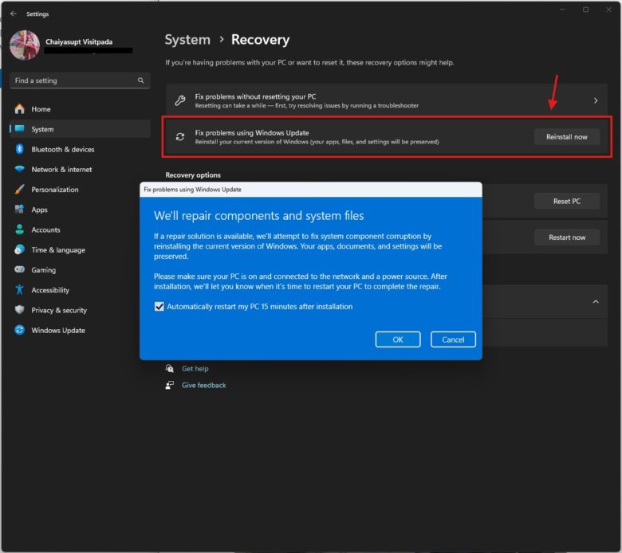Cancel the Windows Update repair dialog
This screenshot has height=553, width=622.
point(453,339)
